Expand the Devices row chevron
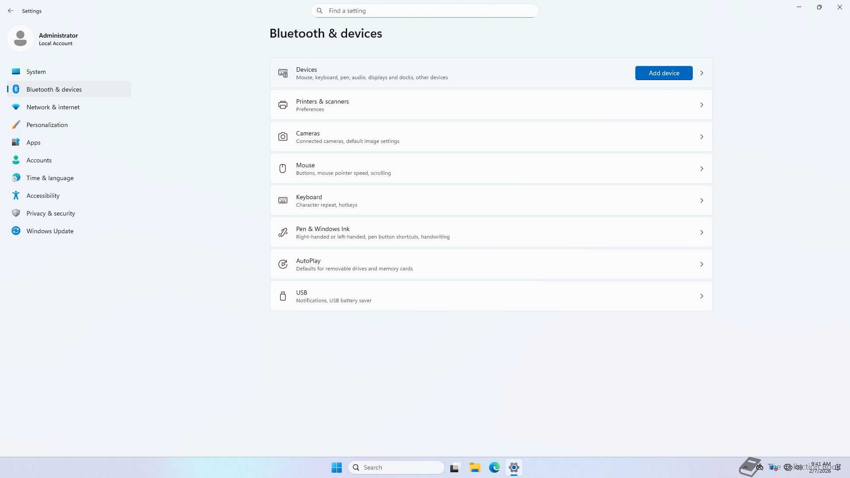Screen dimensions: 850x478 tap(702, 73)
